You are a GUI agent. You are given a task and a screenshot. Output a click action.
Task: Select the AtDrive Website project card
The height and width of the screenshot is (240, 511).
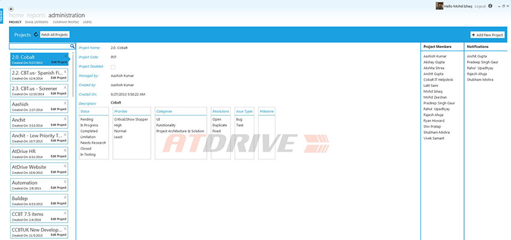click(39, 169)
